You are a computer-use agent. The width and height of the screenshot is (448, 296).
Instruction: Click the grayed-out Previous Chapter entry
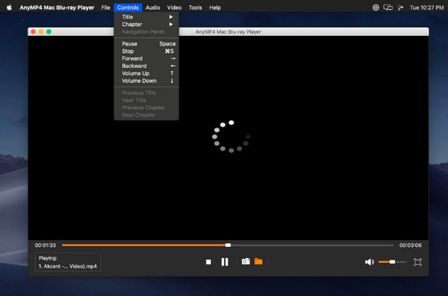(x=146, y=107)
